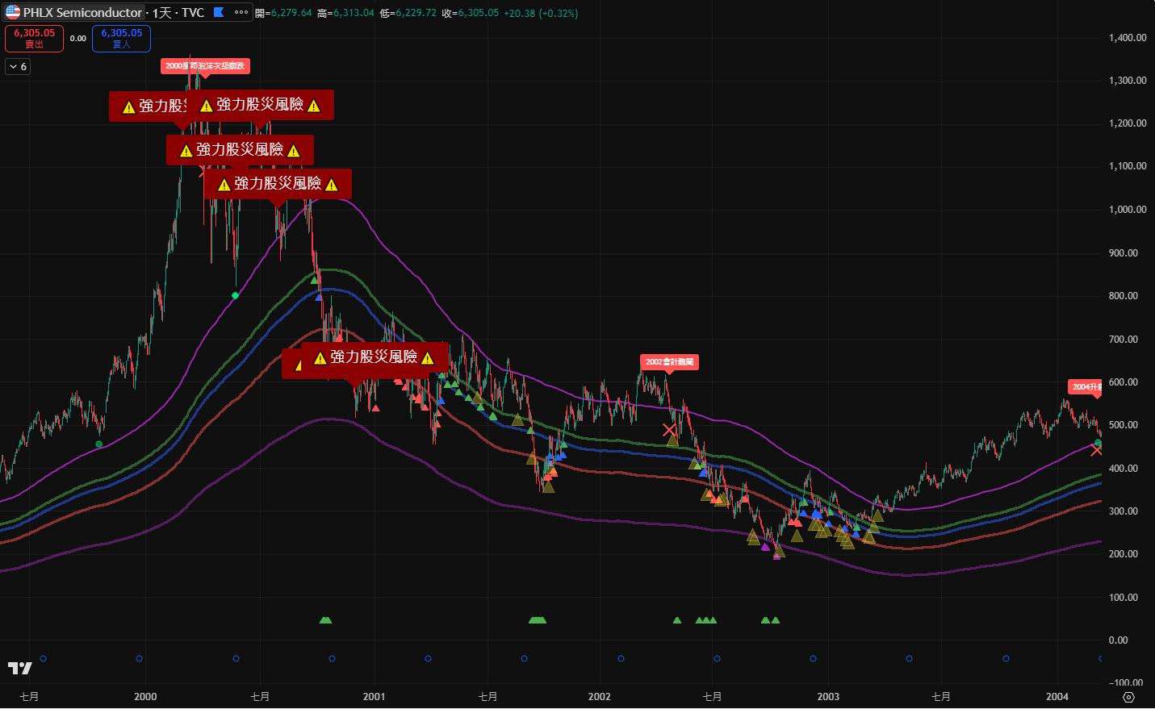Click the red X marker below 2002會計醜聞 label
This screenshot has width=1155, height=709.
pos(669,430)
